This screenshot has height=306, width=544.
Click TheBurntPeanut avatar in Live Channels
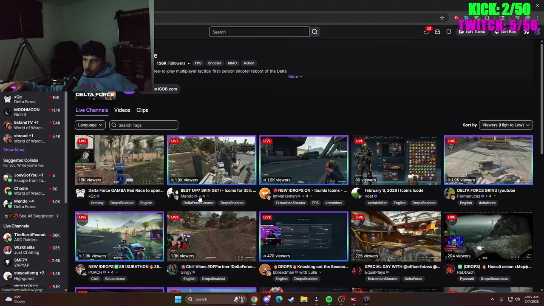point(7,237)
